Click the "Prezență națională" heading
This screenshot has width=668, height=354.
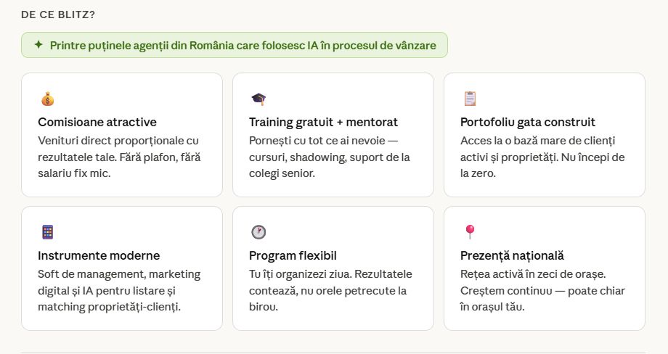point(512,255)
